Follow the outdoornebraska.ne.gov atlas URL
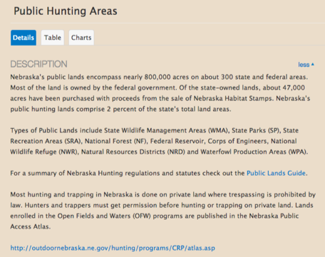The height and width of the screenshot is (257, 325). click(x=113, y=248)
